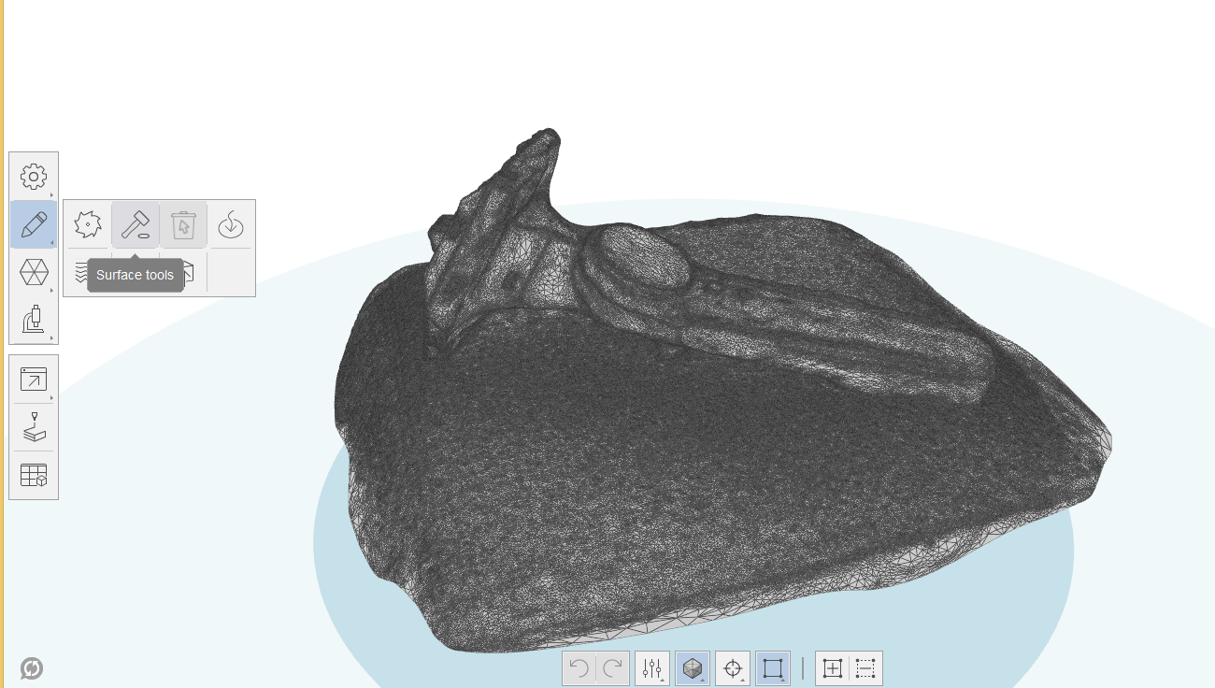Click the trash can with cursor icon
The width and height of the screenshot is (1215, 688).
(x=183, y=224)
